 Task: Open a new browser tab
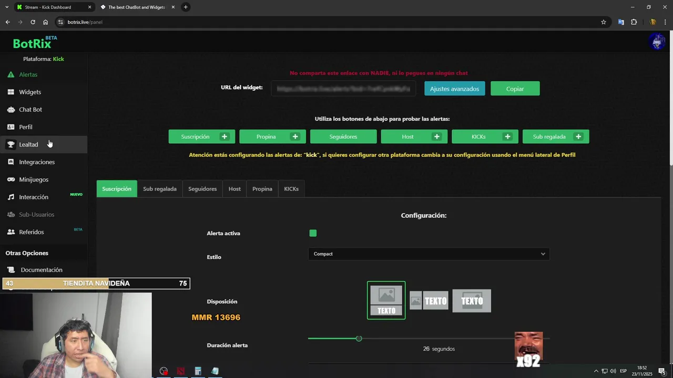point(186,7)
